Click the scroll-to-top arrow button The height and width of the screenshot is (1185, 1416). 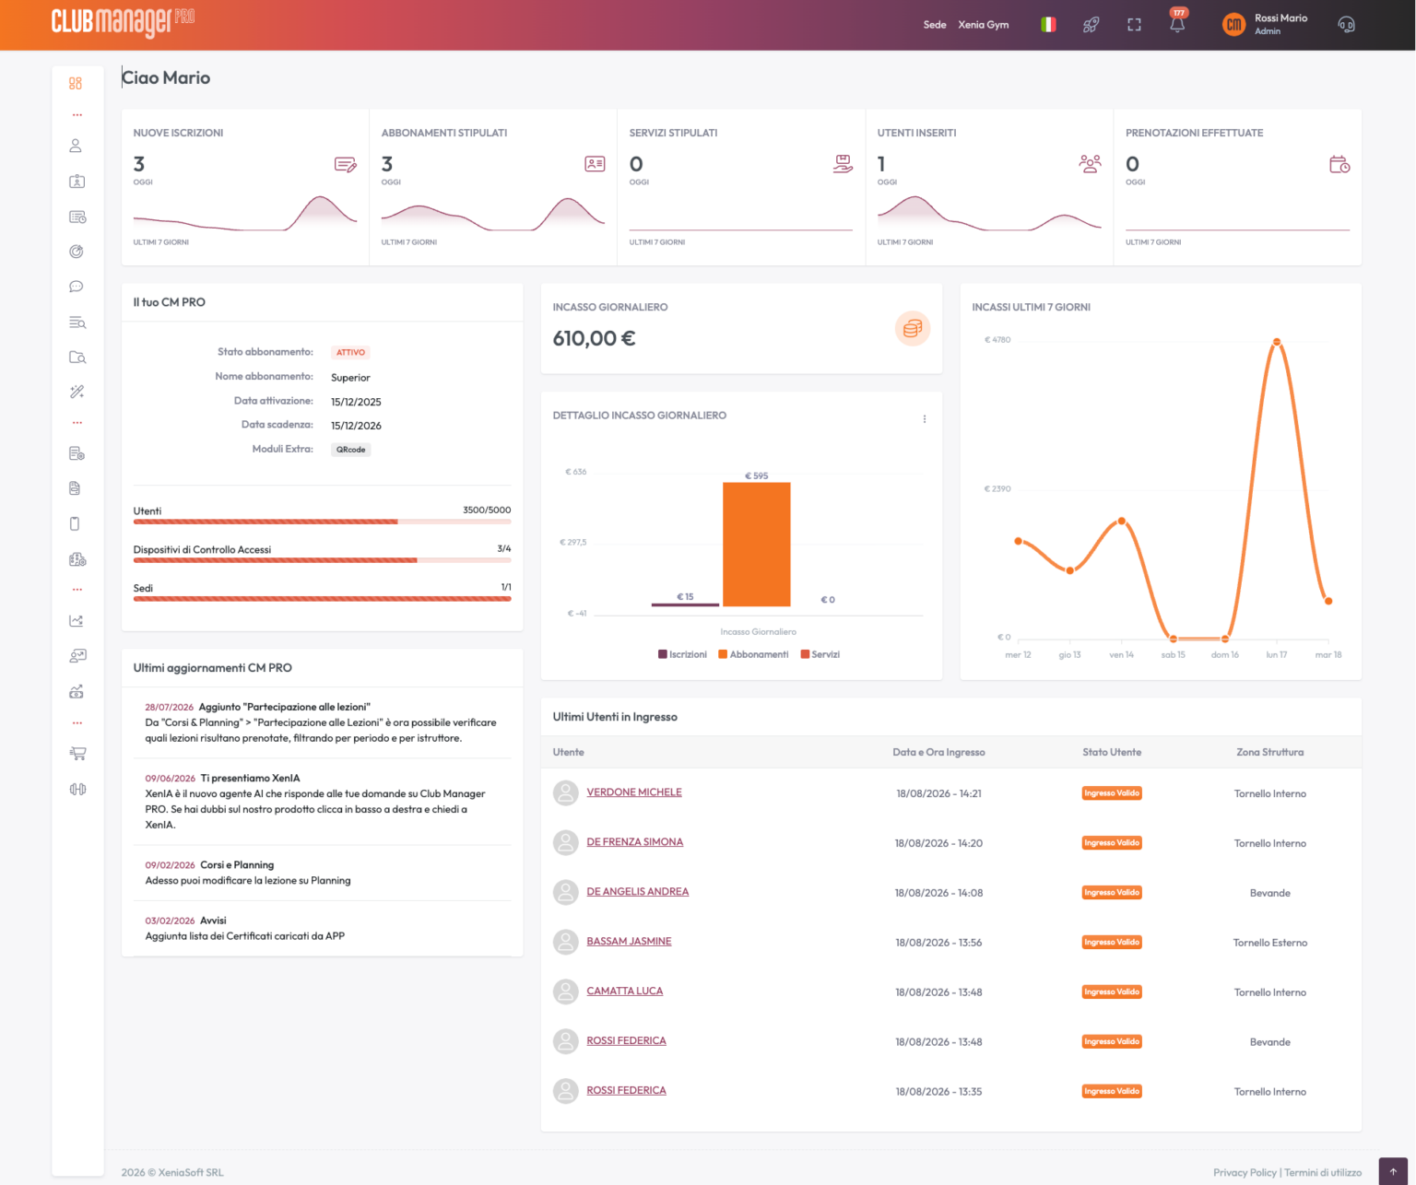tap(1393, 1171)
